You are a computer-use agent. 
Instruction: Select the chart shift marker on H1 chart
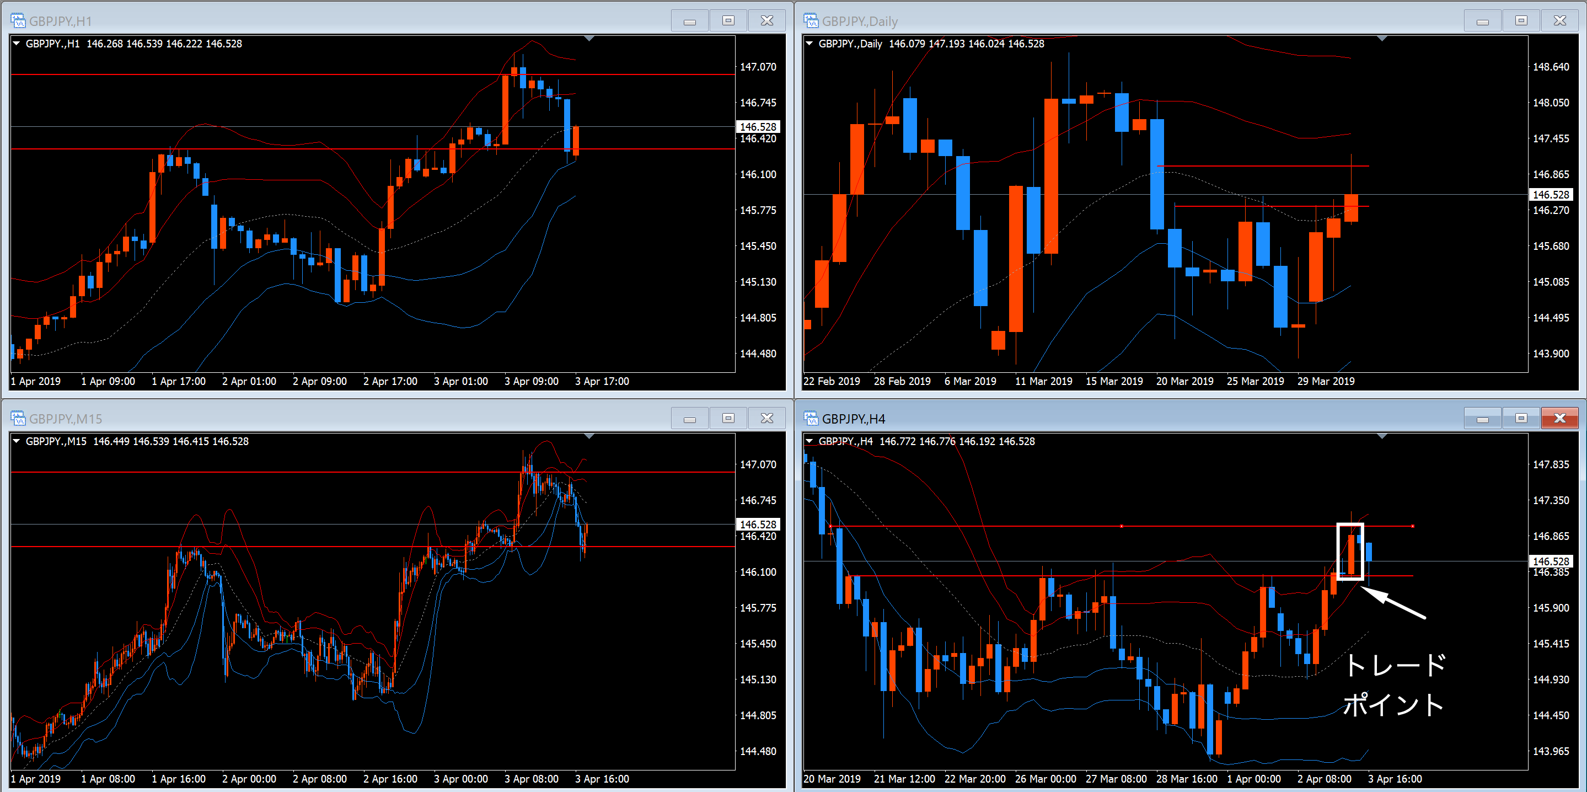pos(589,39)
